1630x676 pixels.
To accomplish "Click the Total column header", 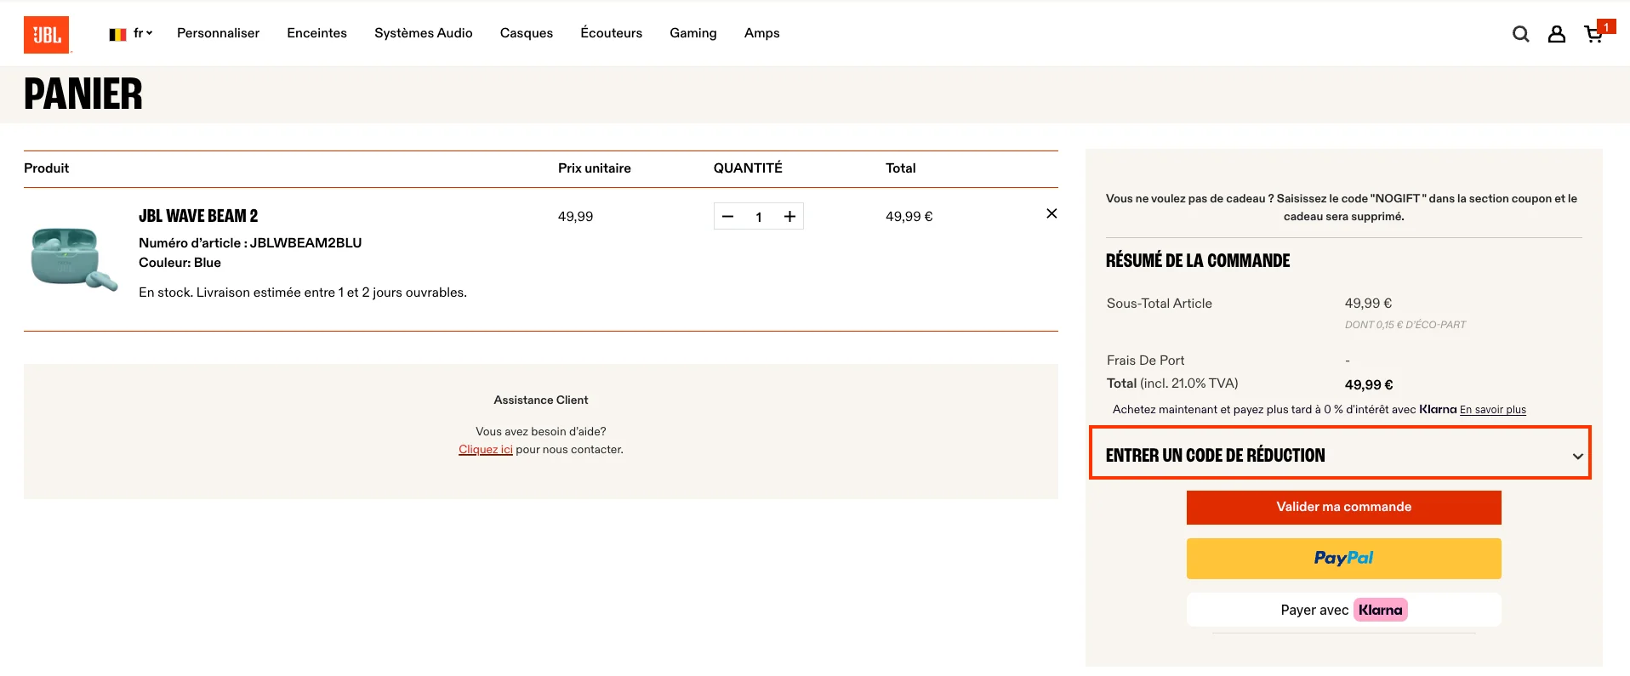I will (900, 168).
